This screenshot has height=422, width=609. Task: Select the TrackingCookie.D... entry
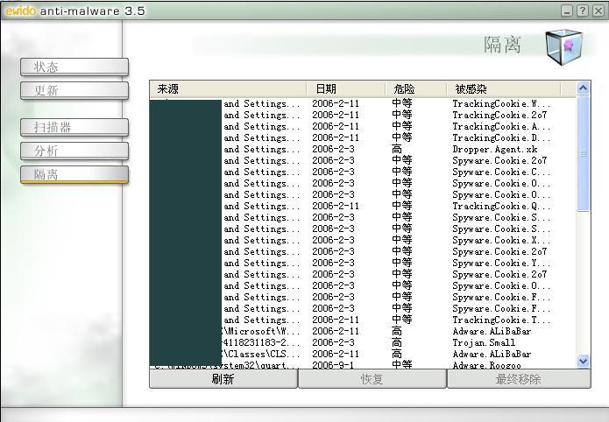click(x=501, y=137)
